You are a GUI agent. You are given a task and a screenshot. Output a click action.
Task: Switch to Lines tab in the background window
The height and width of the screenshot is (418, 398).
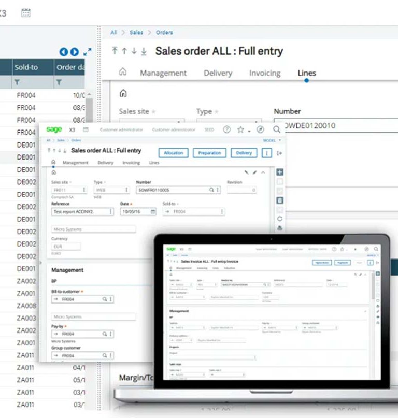pos(307,73)
